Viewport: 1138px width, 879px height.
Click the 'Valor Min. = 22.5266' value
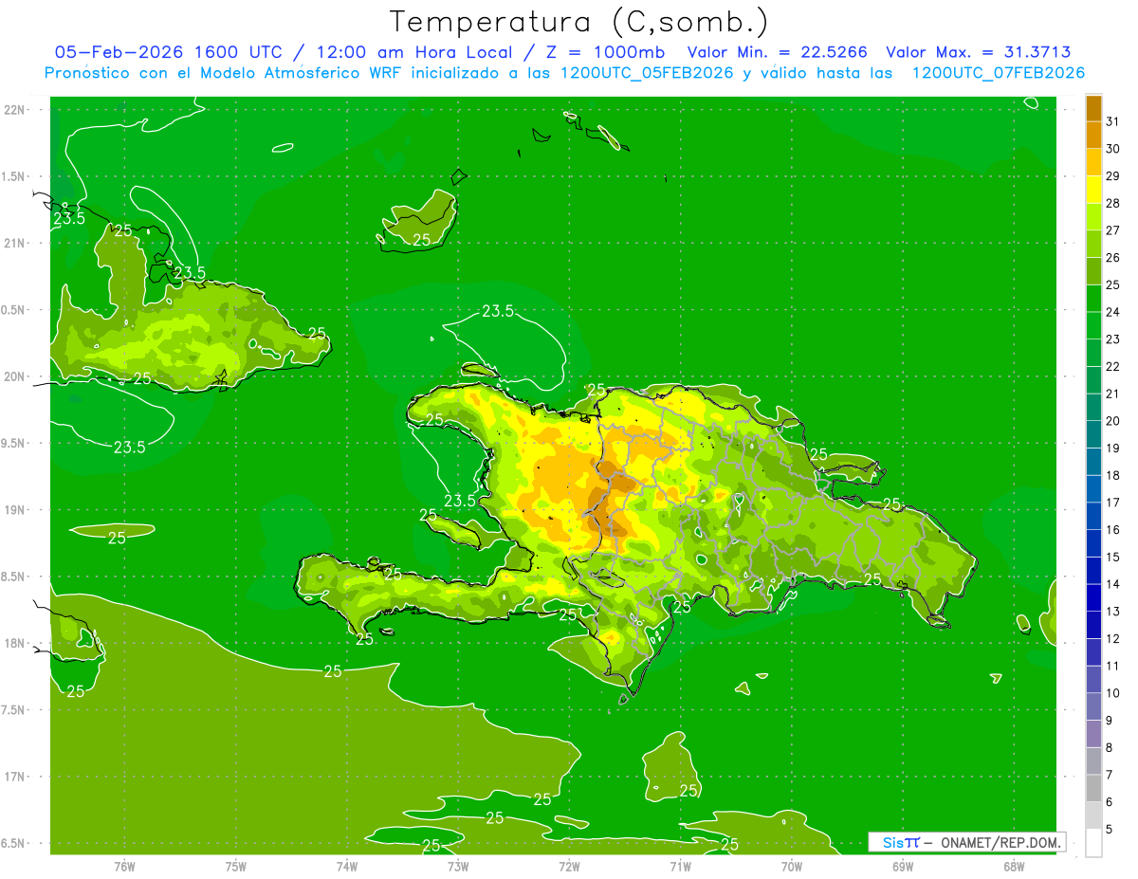(777, 52)
